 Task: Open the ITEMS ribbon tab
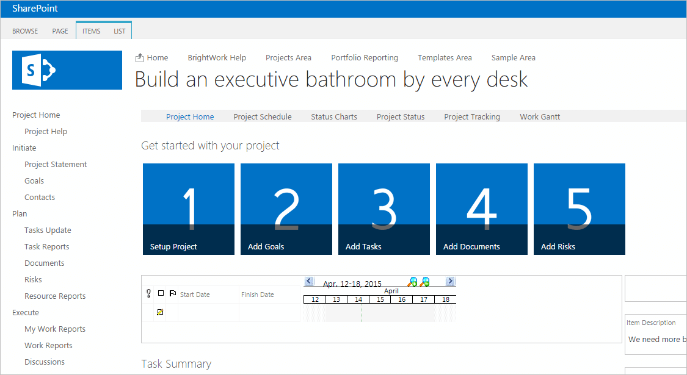pos(91,31)
